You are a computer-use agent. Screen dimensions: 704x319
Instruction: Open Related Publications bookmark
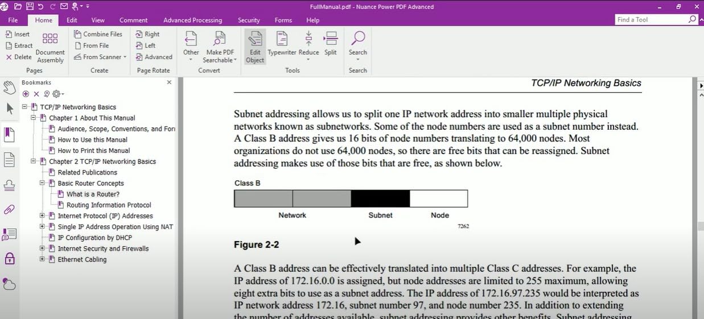click(x=87, y=172)
